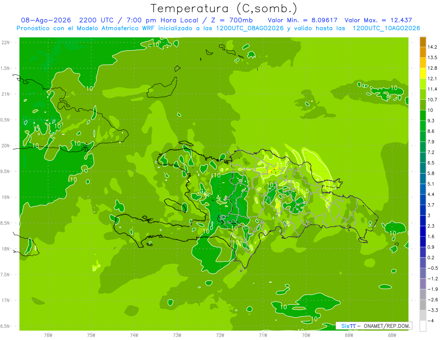Click the '-3.3' color bar value

click(433, 310)
